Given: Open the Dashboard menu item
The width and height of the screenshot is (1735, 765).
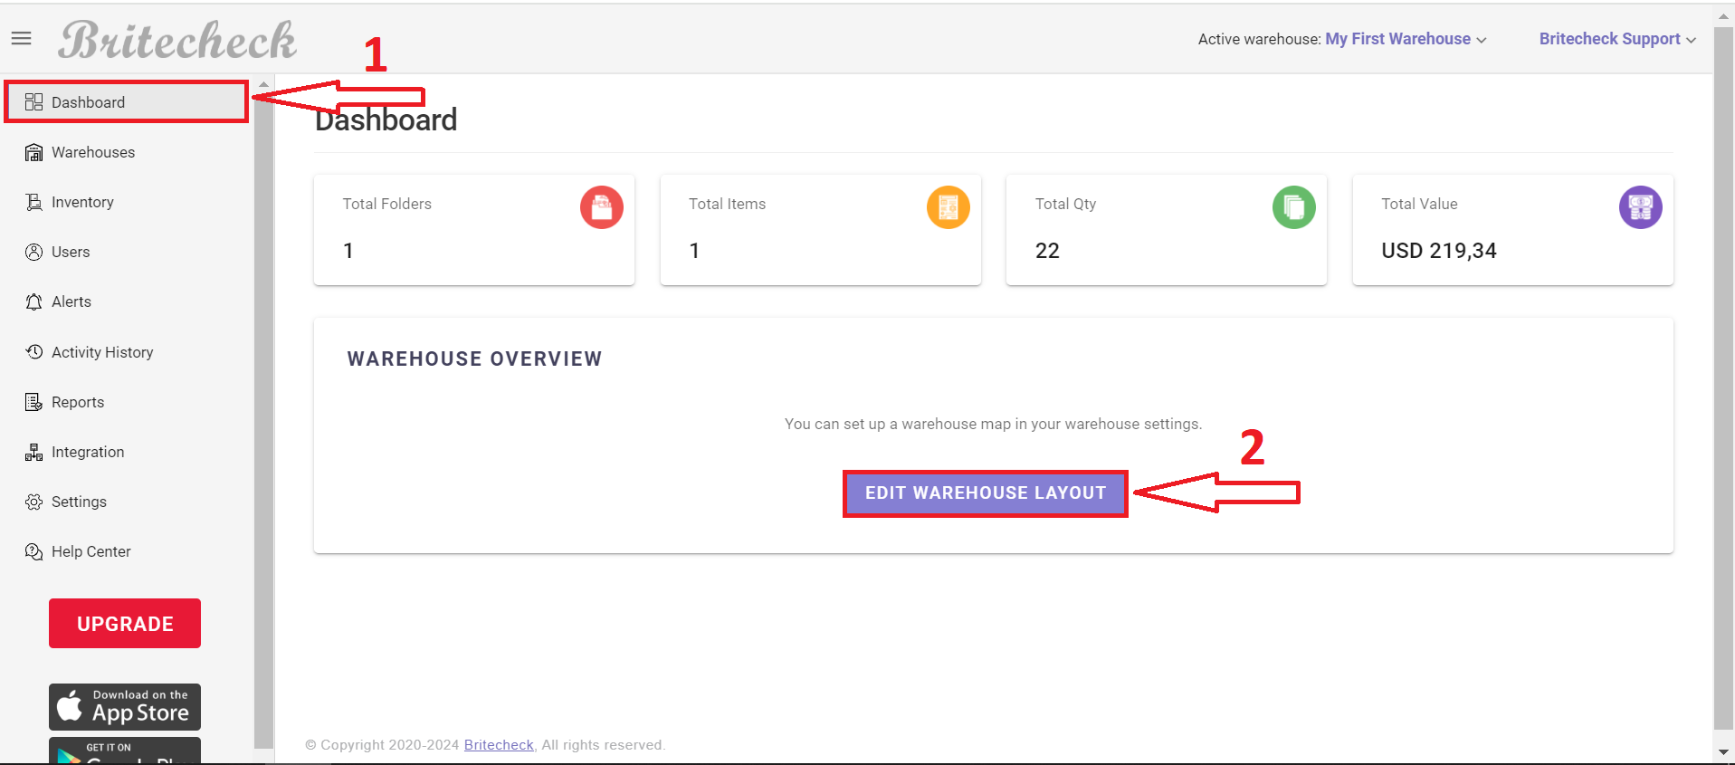Looking at the screenshot, I should 127,102.
